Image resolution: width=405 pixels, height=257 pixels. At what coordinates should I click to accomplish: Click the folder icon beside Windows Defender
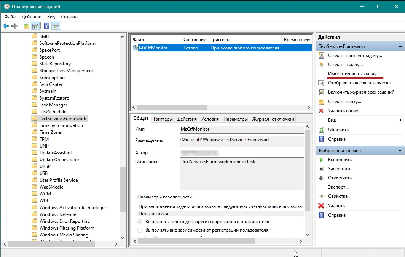coord(34,214)
